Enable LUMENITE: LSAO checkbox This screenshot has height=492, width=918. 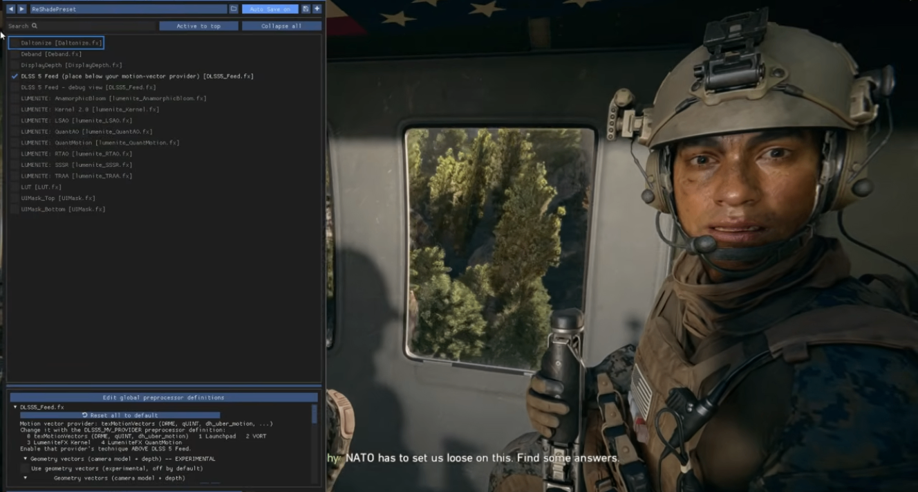[x=15, y=120]
